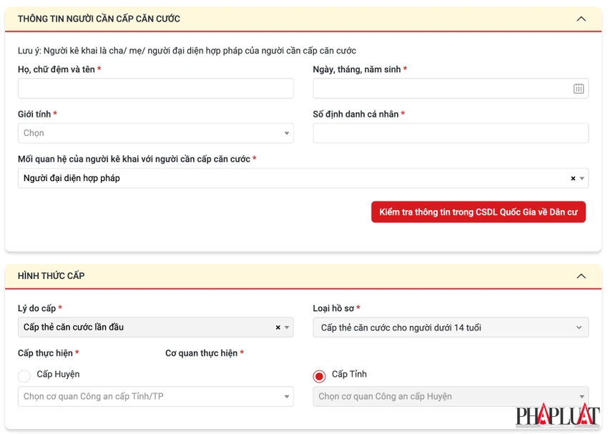Collapse the 'Thông tin người cần cấp căn cước' section
This screenshot has width=608, height=434.
581,19
